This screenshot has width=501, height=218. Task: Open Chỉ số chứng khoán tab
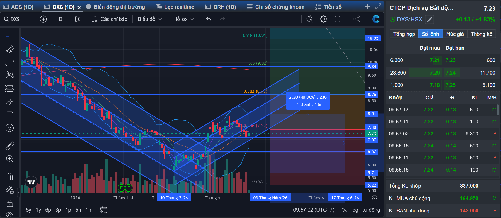pyautogui.click(x=276, y=7)
